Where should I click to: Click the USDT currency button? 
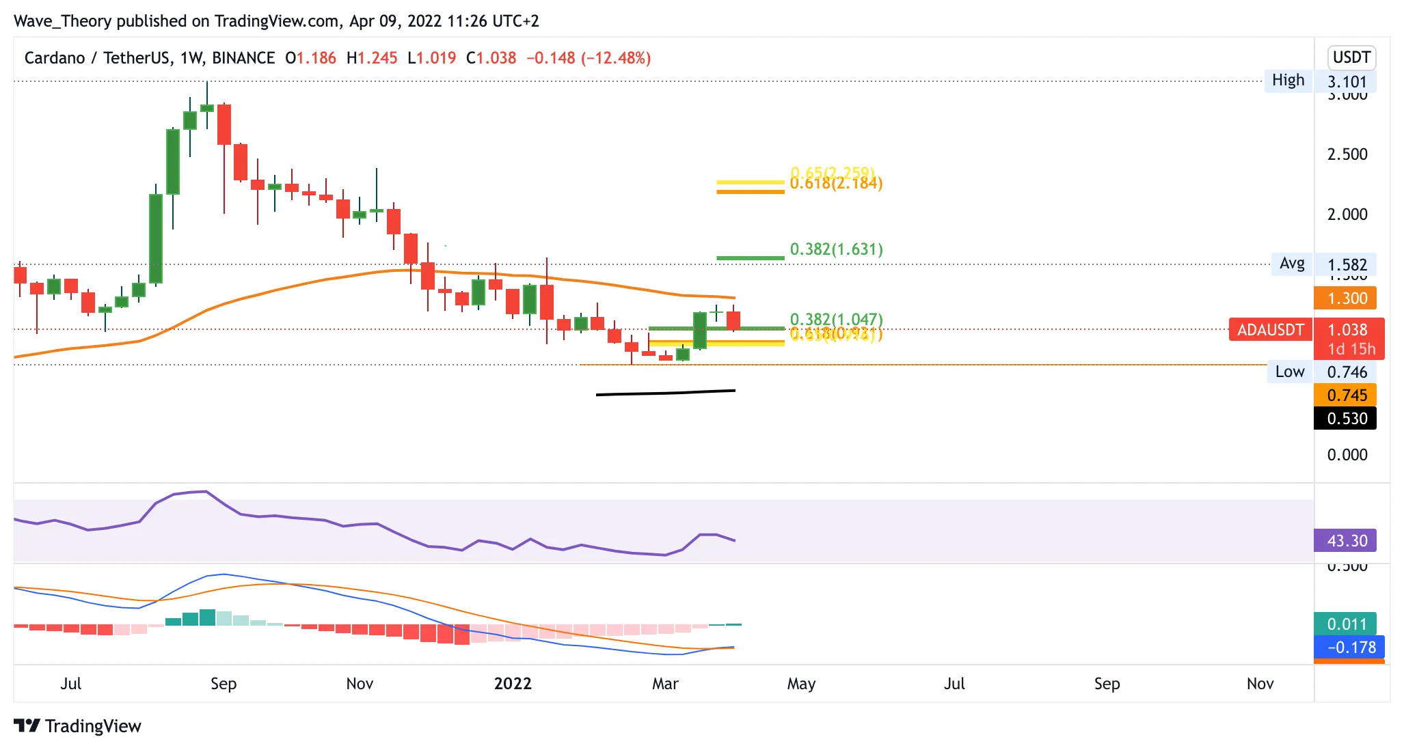click(1351, 57)
